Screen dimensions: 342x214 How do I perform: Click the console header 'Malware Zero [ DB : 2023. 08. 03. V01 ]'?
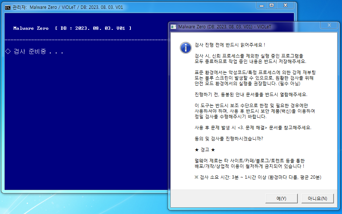(x=72, y=28)
